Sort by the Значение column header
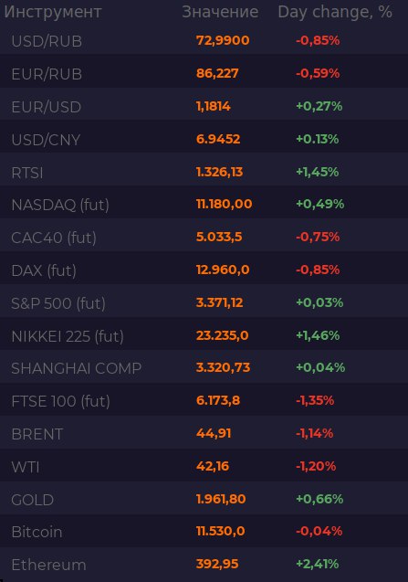Viewport: 408px width, 582px height. tap(220, 12)
